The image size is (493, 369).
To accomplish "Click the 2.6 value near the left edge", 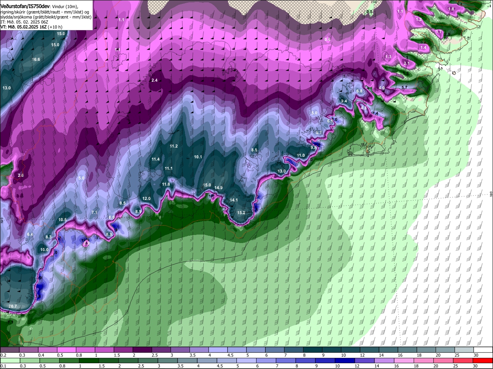I will (21, 175).
